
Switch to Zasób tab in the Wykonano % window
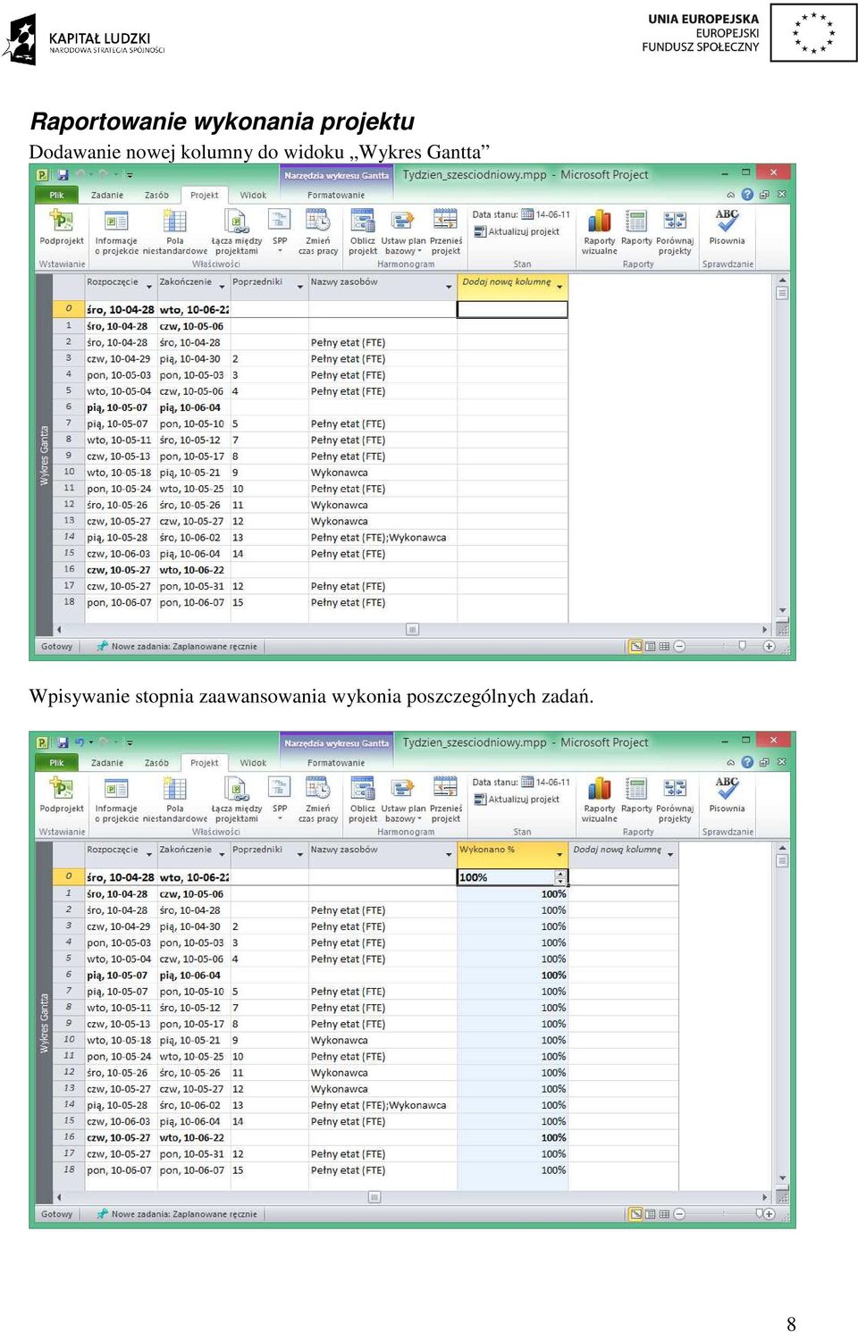pos(156,763)
